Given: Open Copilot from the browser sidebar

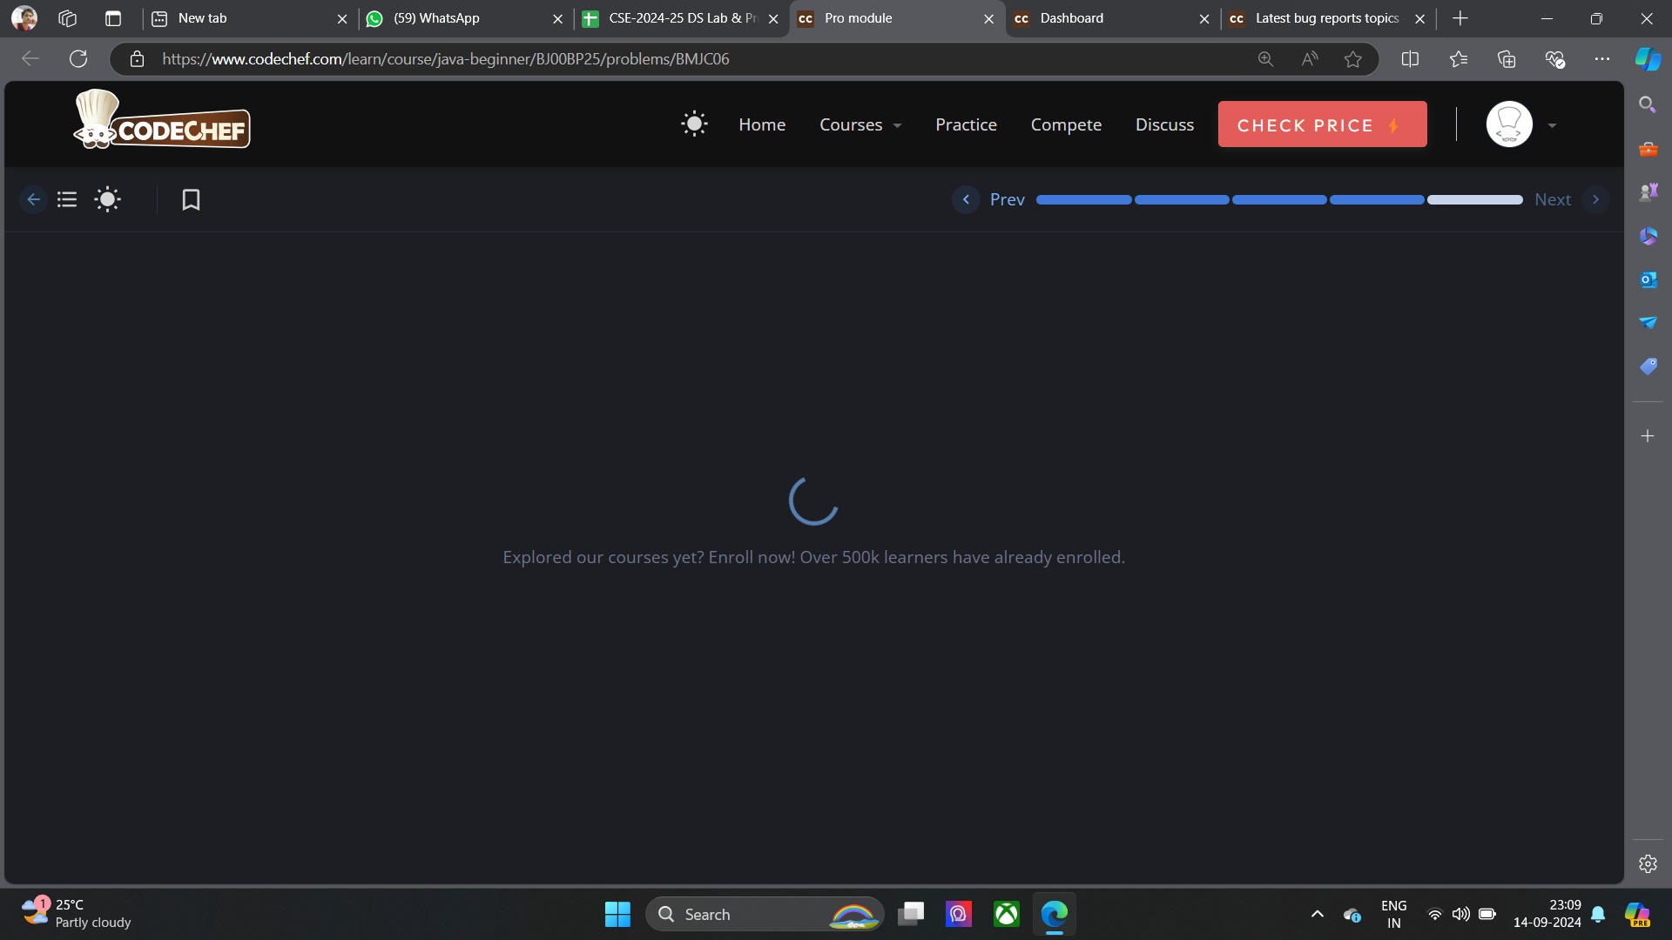Looking at the screenshot, I should (x=1647, y=58).
